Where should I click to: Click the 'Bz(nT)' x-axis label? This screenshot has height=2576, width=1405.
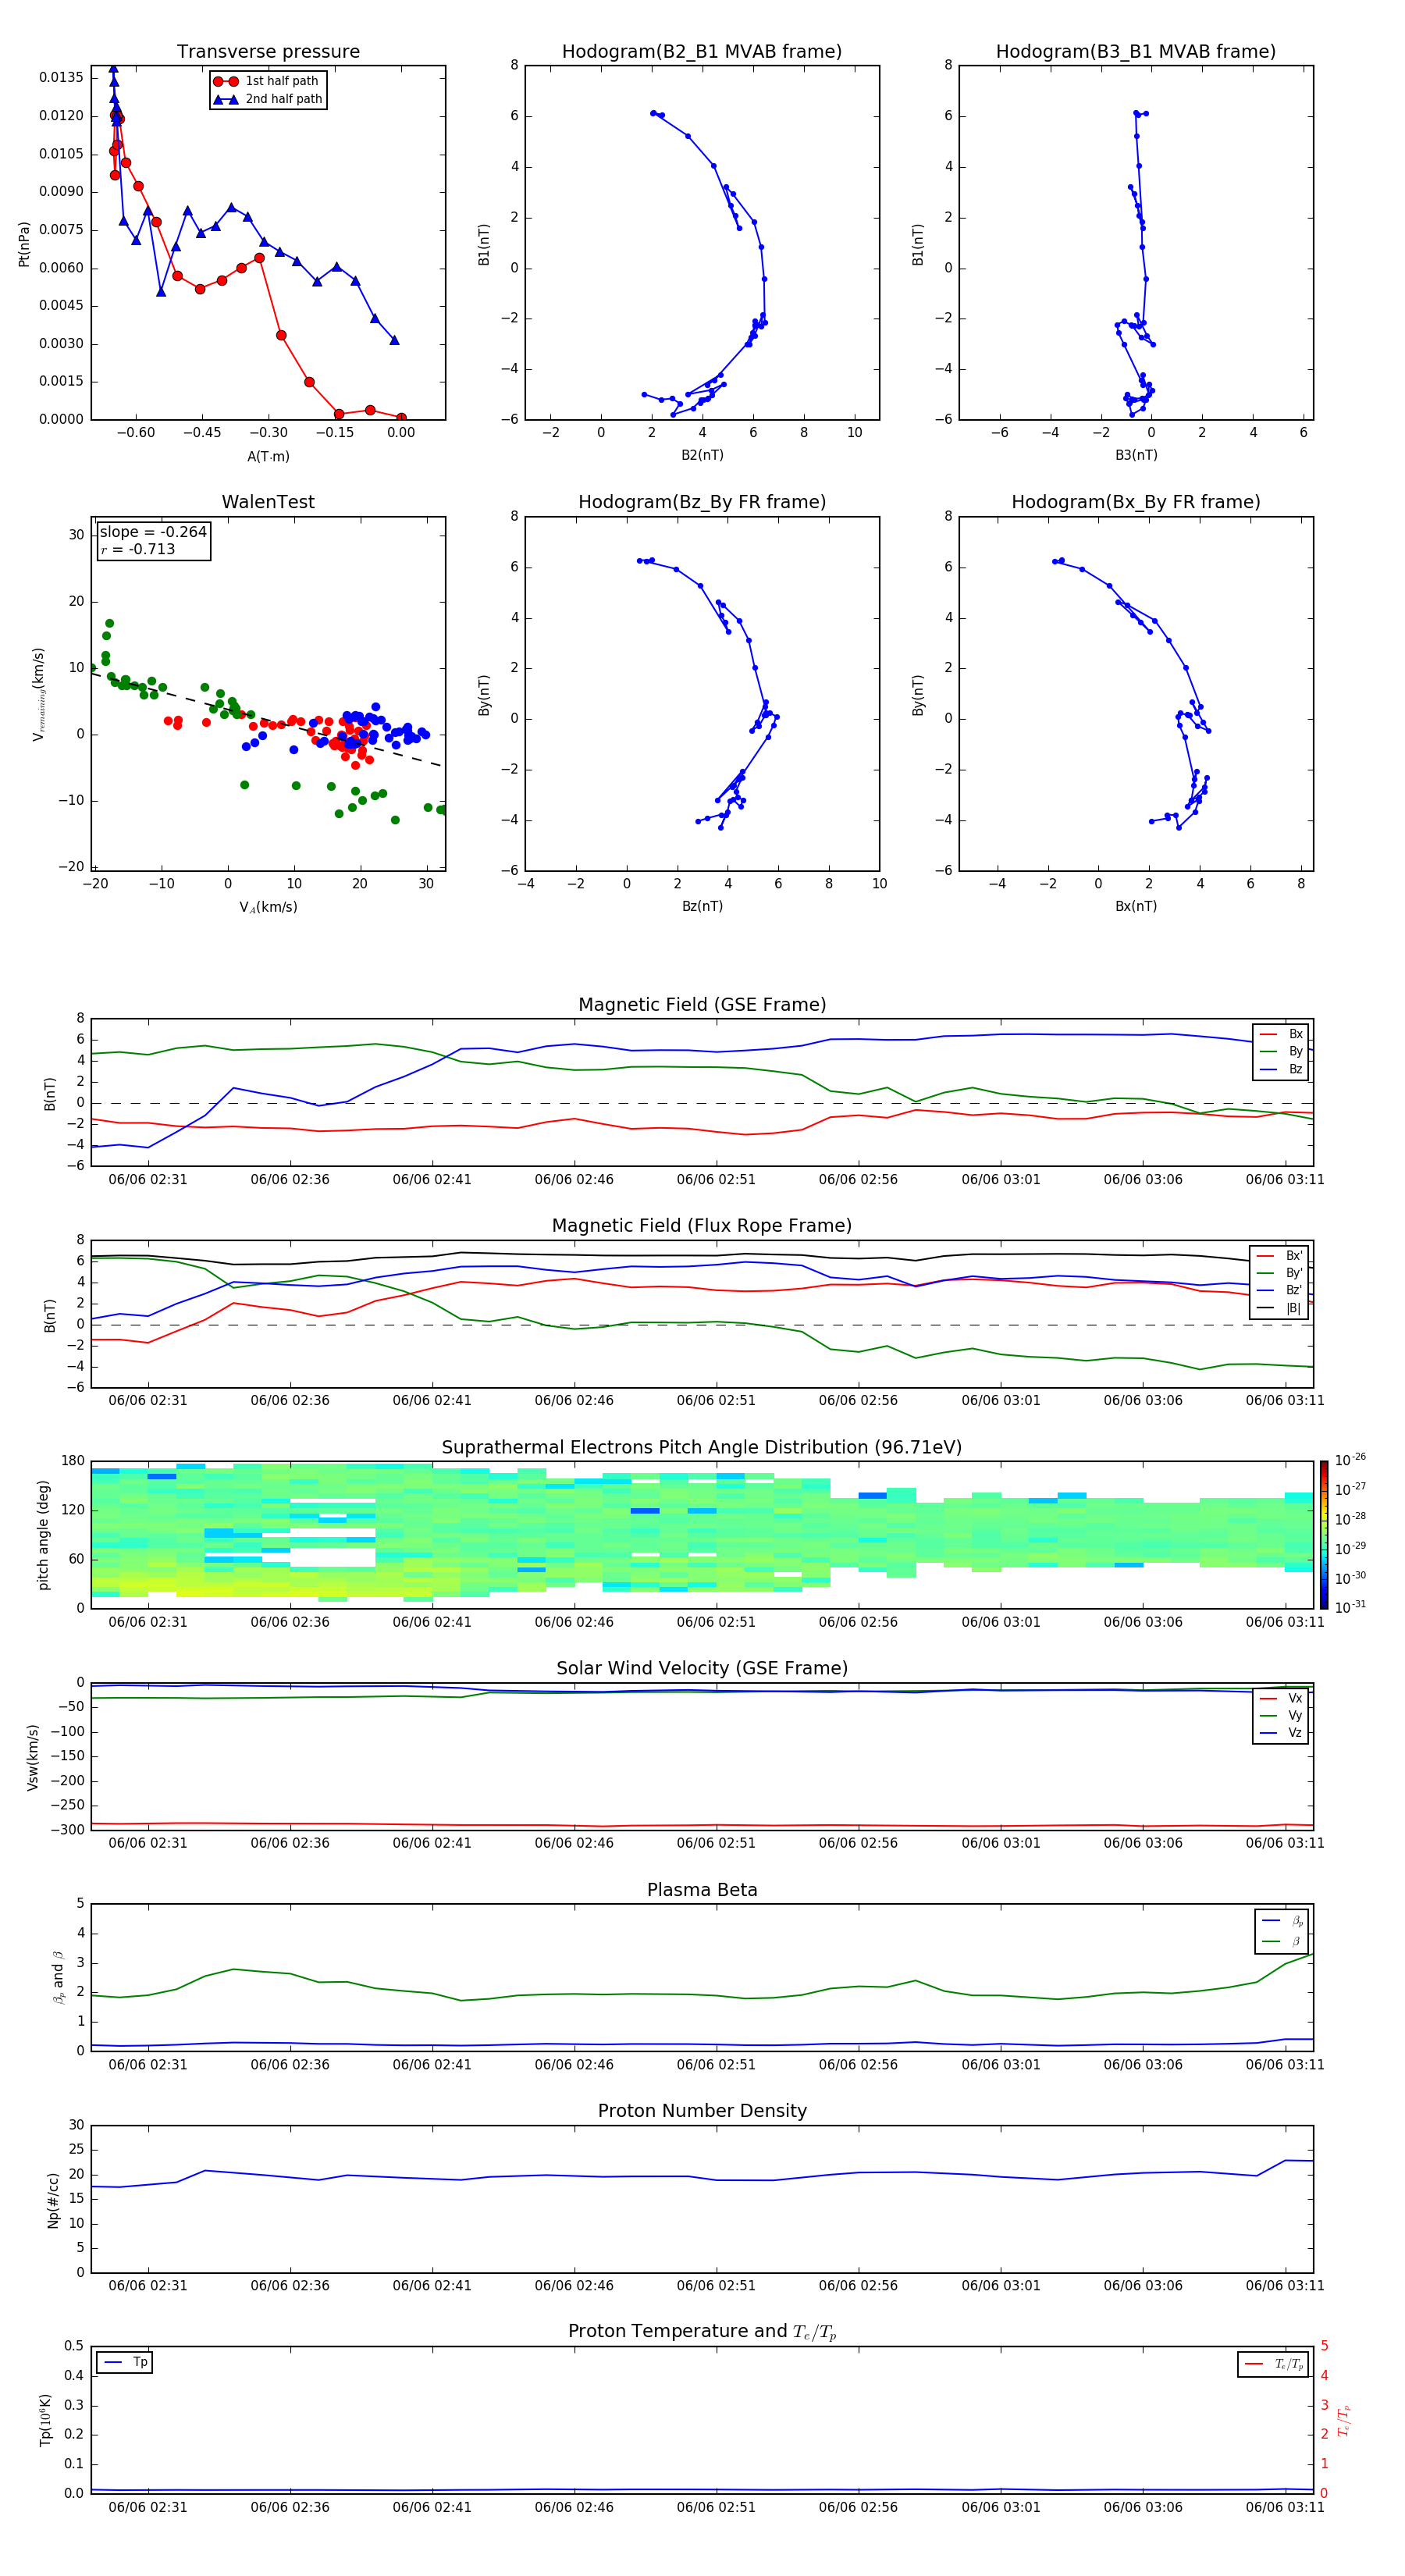click(702, 906)
